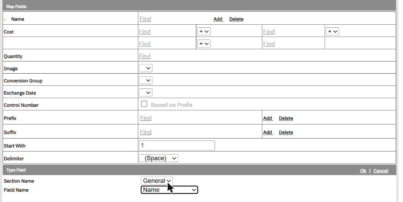Click the Map Fields header text

16,7
